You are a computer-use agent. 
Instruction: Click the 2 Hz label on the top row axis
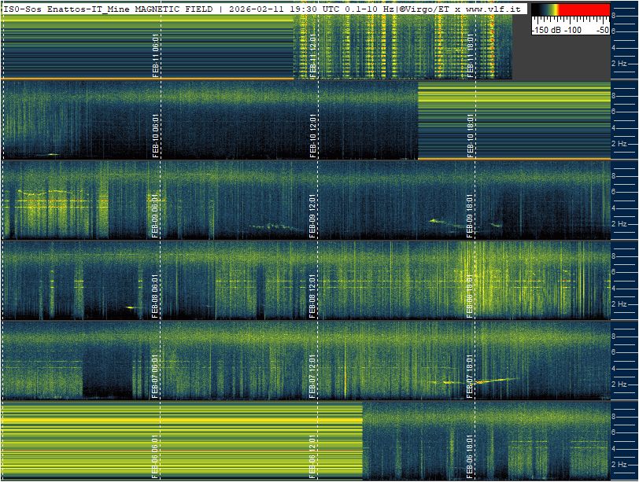(x=619, y=64)
